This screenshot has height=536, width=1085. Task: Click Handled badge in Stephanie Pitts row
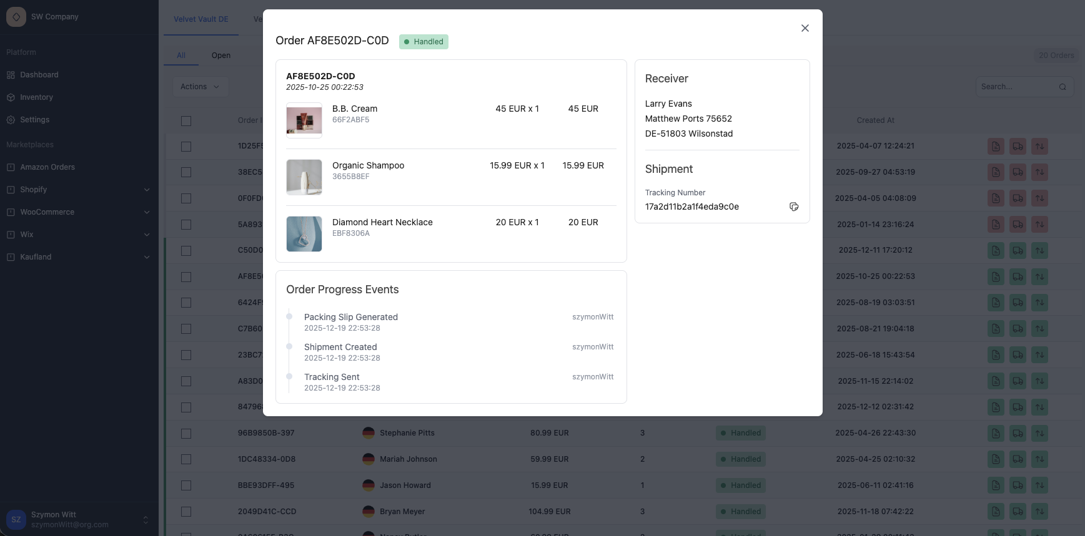pos(741,433)
